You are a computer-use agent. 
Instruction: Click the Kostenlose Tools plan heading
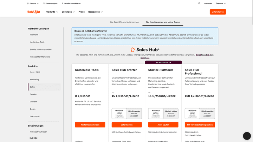[x=87, y=70]
